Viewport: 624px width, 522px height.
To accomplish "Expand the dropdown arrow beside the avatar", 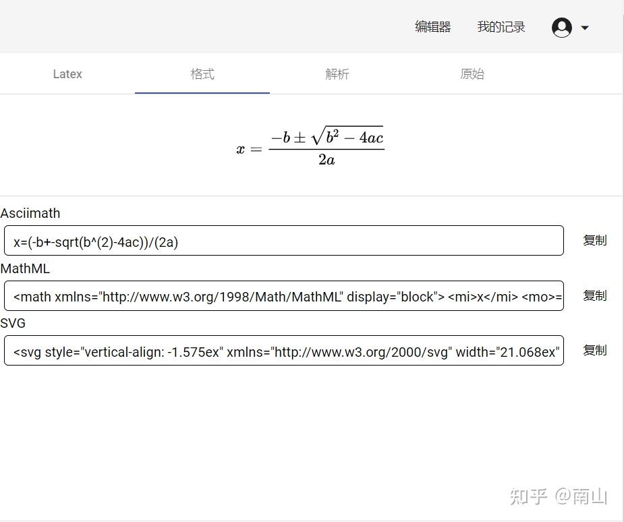I will (583, 28).
